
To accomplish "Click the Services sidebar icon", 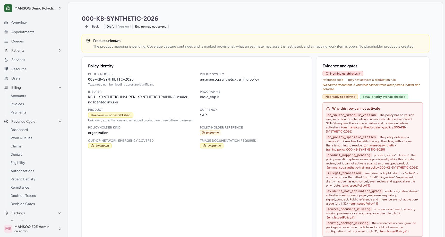I will pyautogui.click(x=6, y=60).
